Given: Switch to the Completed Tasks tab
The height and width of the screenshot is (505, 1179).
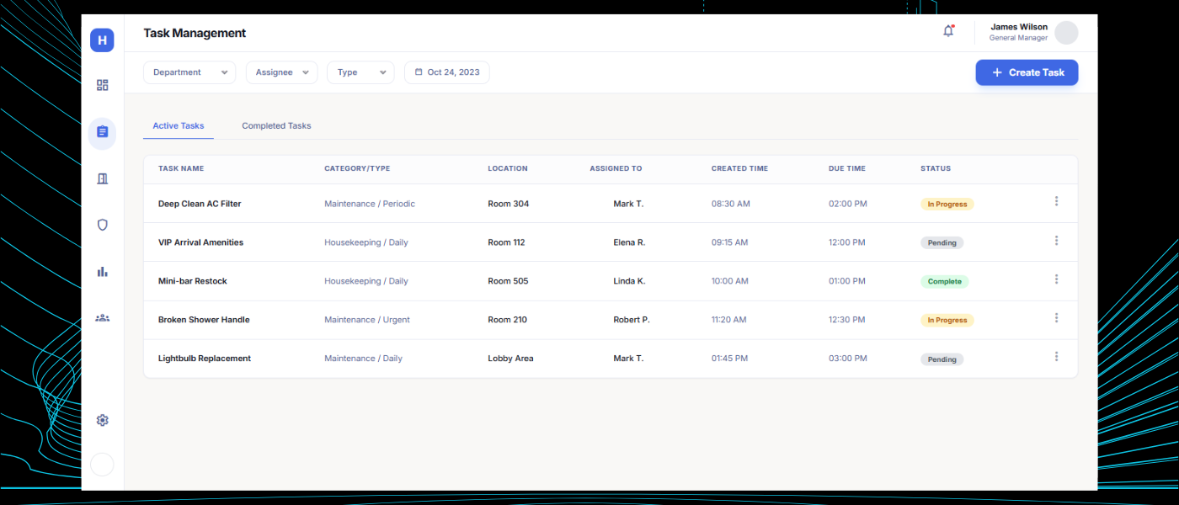Looking at the screenshot, I should click(276, 126).
